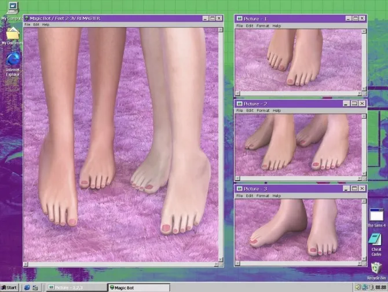Screen dimensions: 388x292
Task: Click the network tray icon
Action: 364,287
